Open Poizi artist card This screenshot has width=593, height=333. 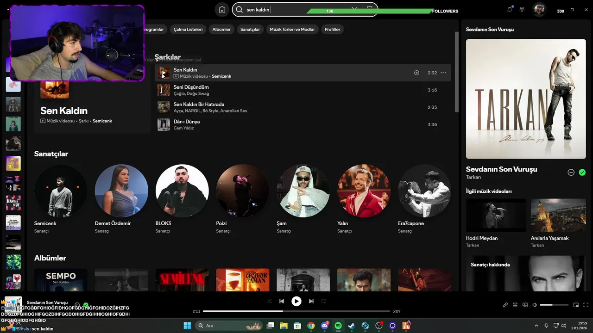243,199
